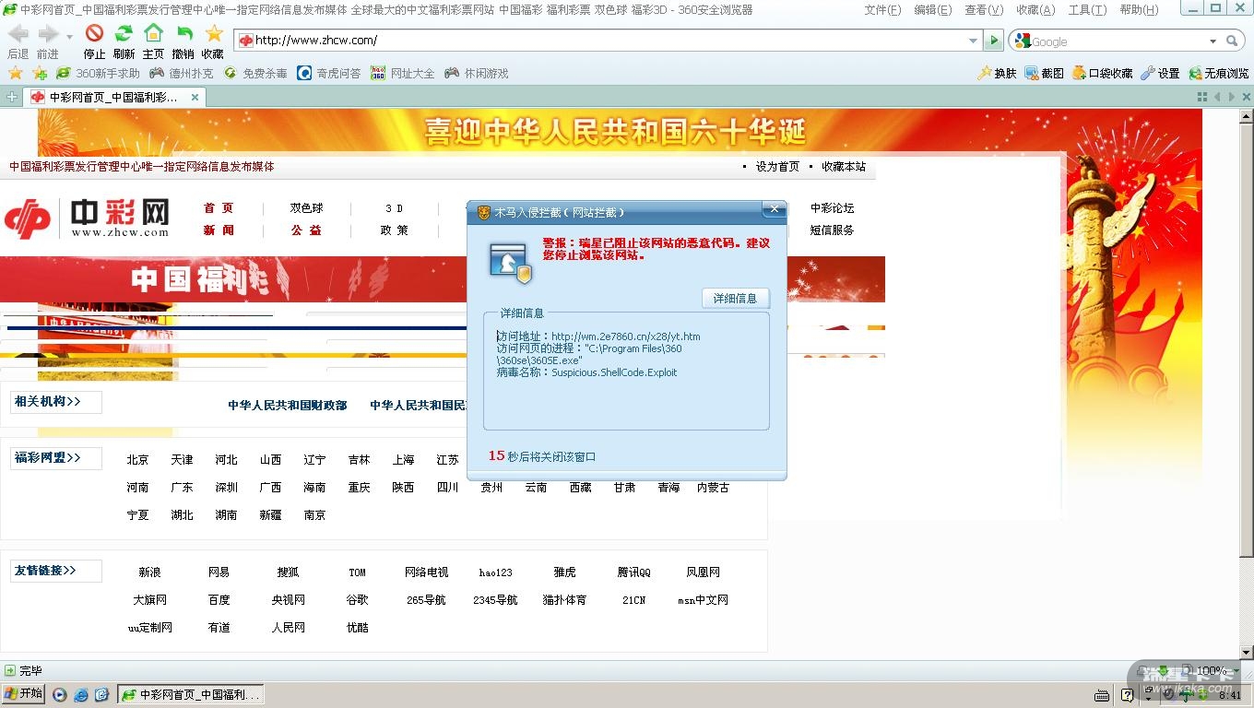This screenshot has width=1254, height=708.
Task: Click the green go arrow beside the address bar
Action: 993,41
